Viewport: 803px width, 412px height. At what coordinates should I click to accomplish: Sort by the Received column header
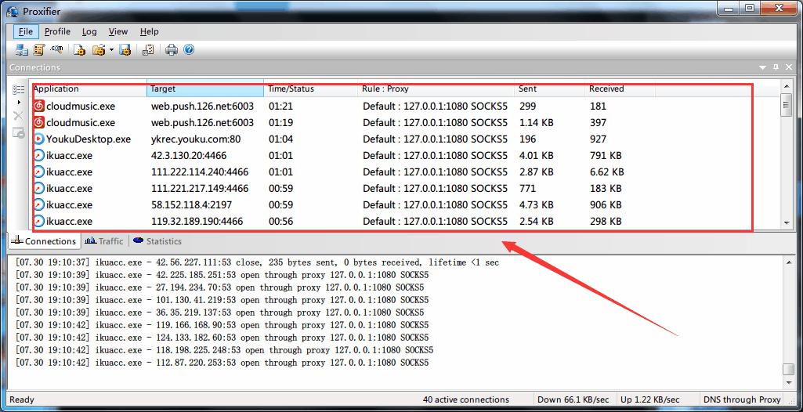coord(620,89)
